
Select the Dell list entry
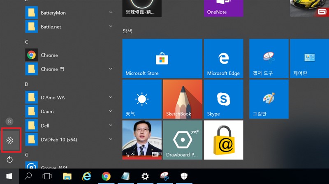[69, 126]
